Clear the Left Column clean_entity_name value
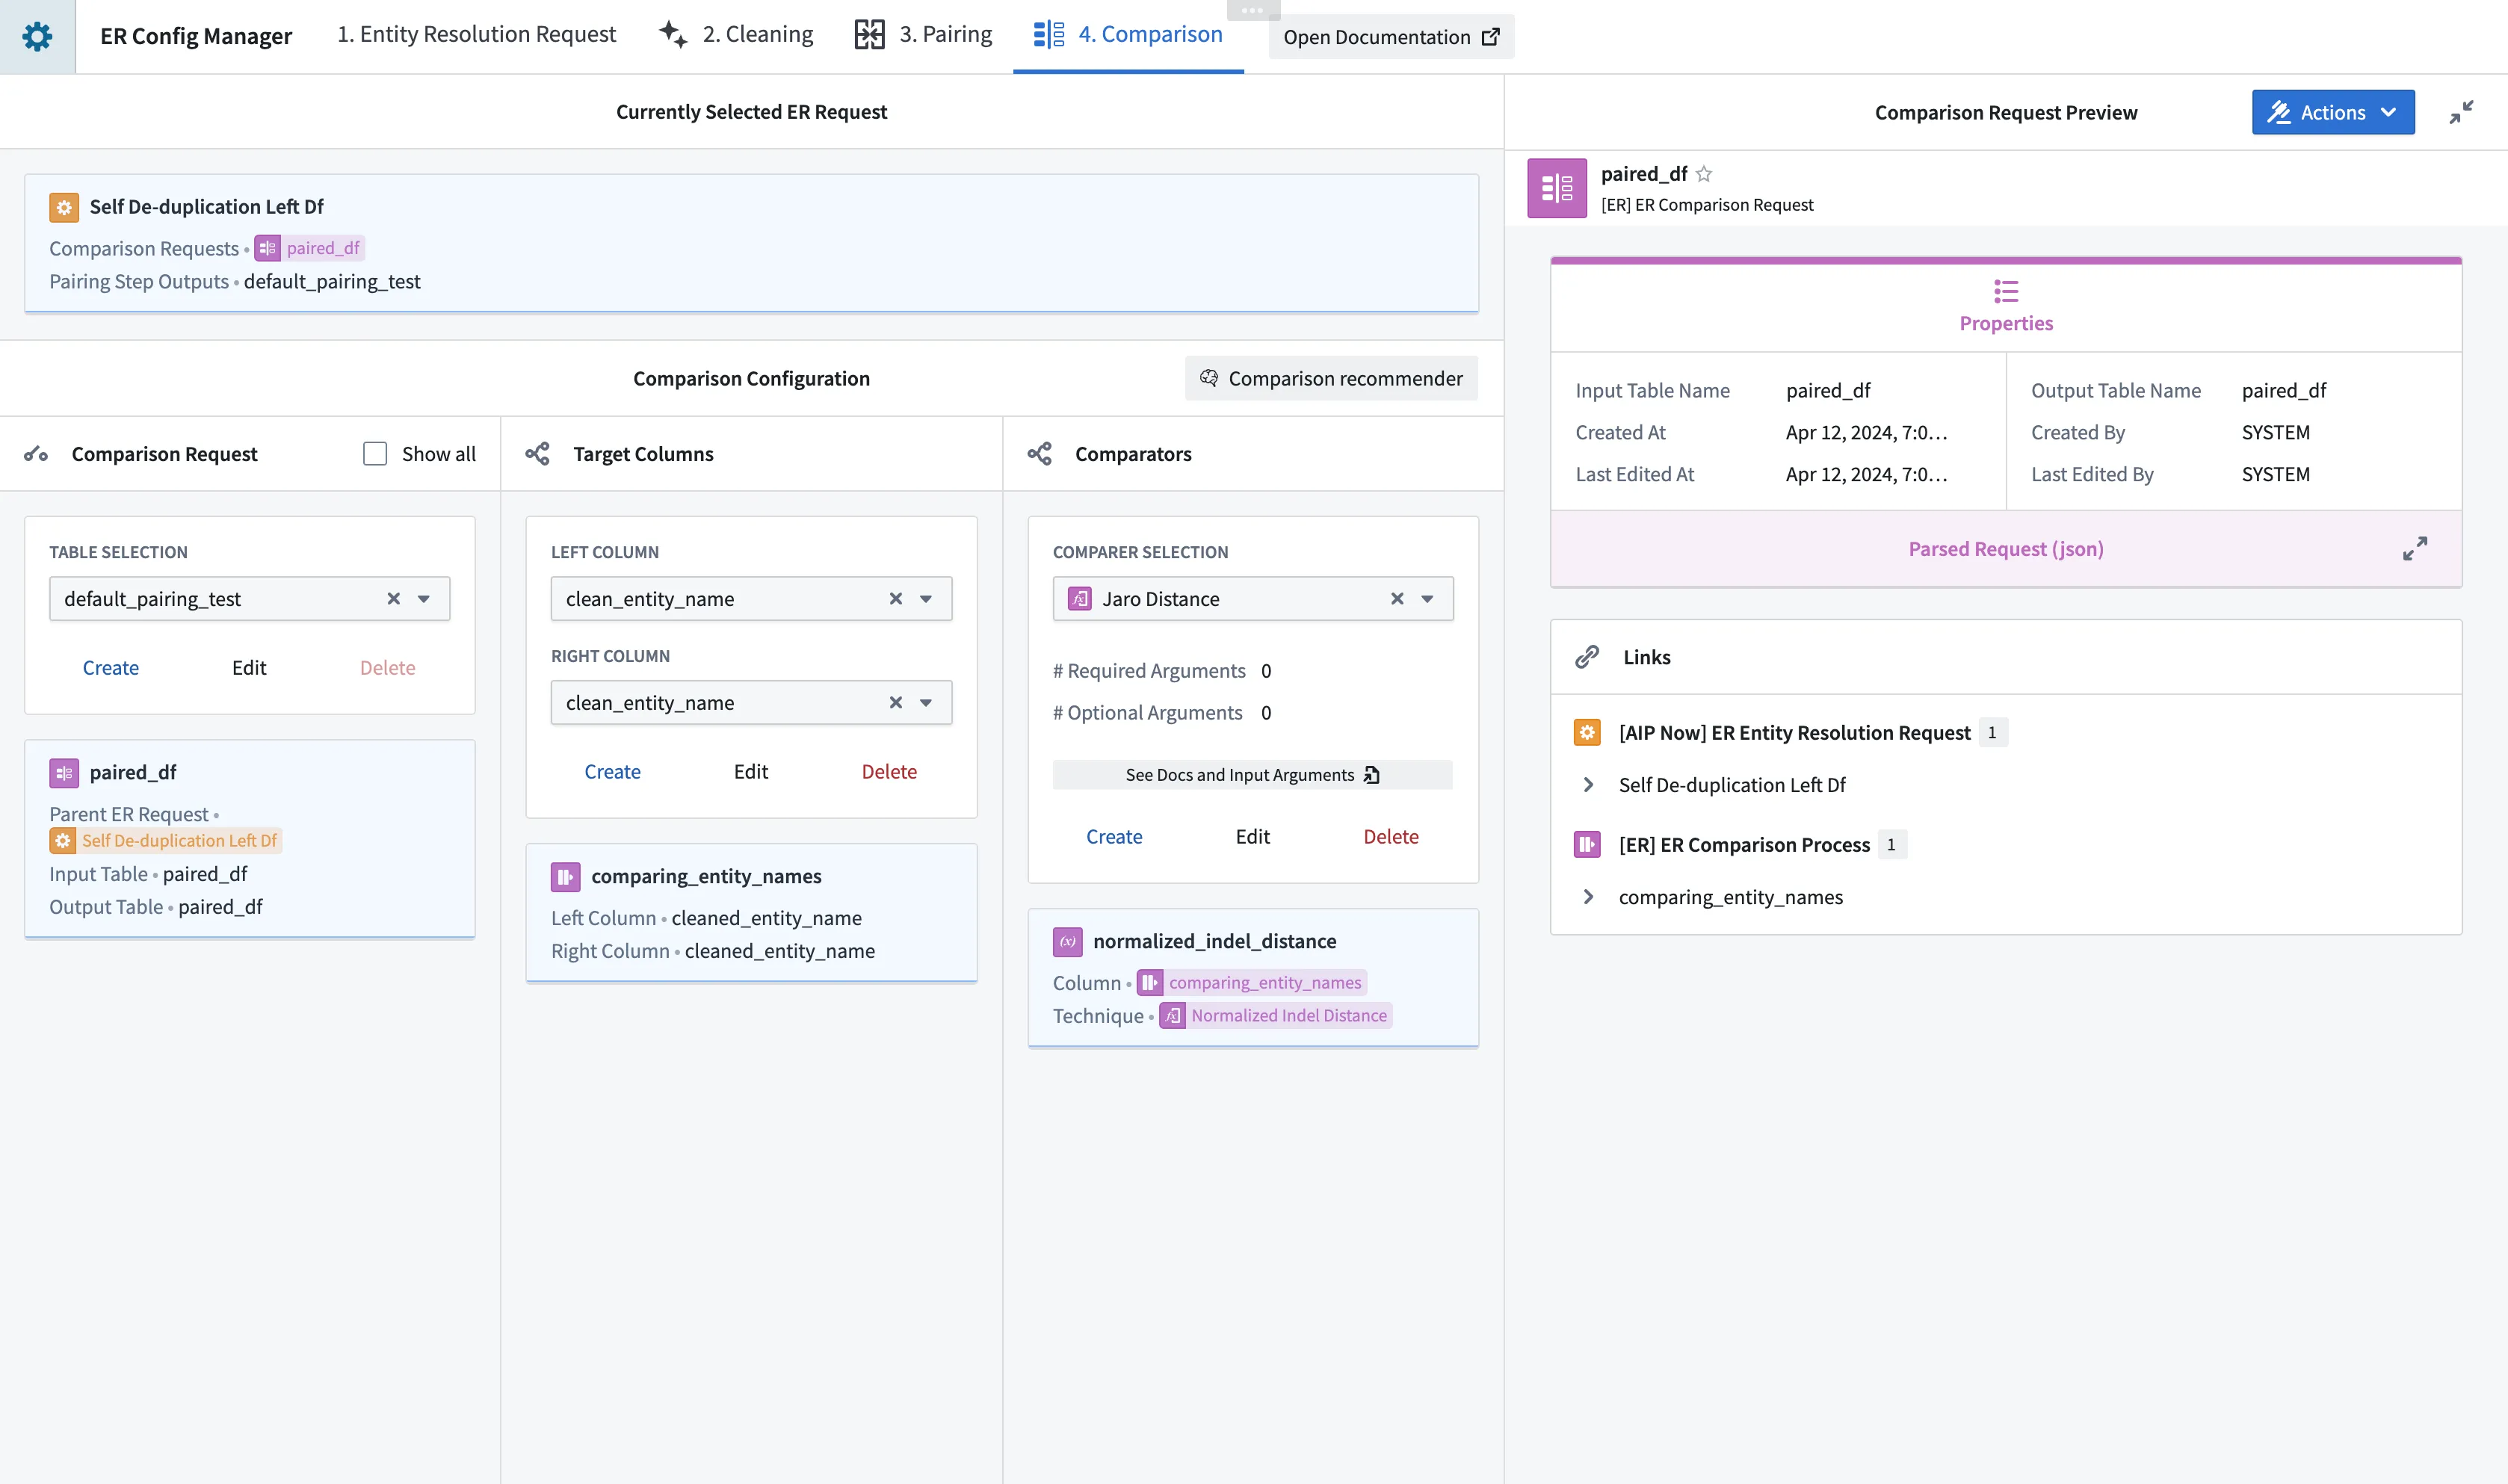Screen dimensions: 2508x1484 pos(896,599)
